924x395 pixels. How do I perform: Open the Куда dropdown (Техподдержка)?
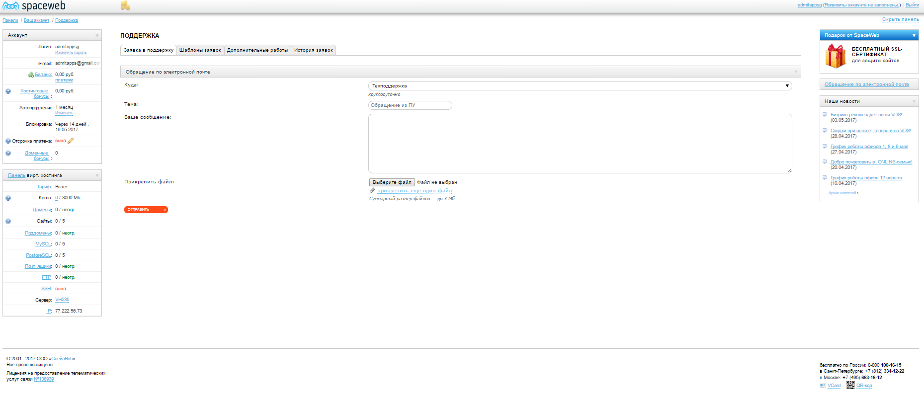(x=580, y=86)
